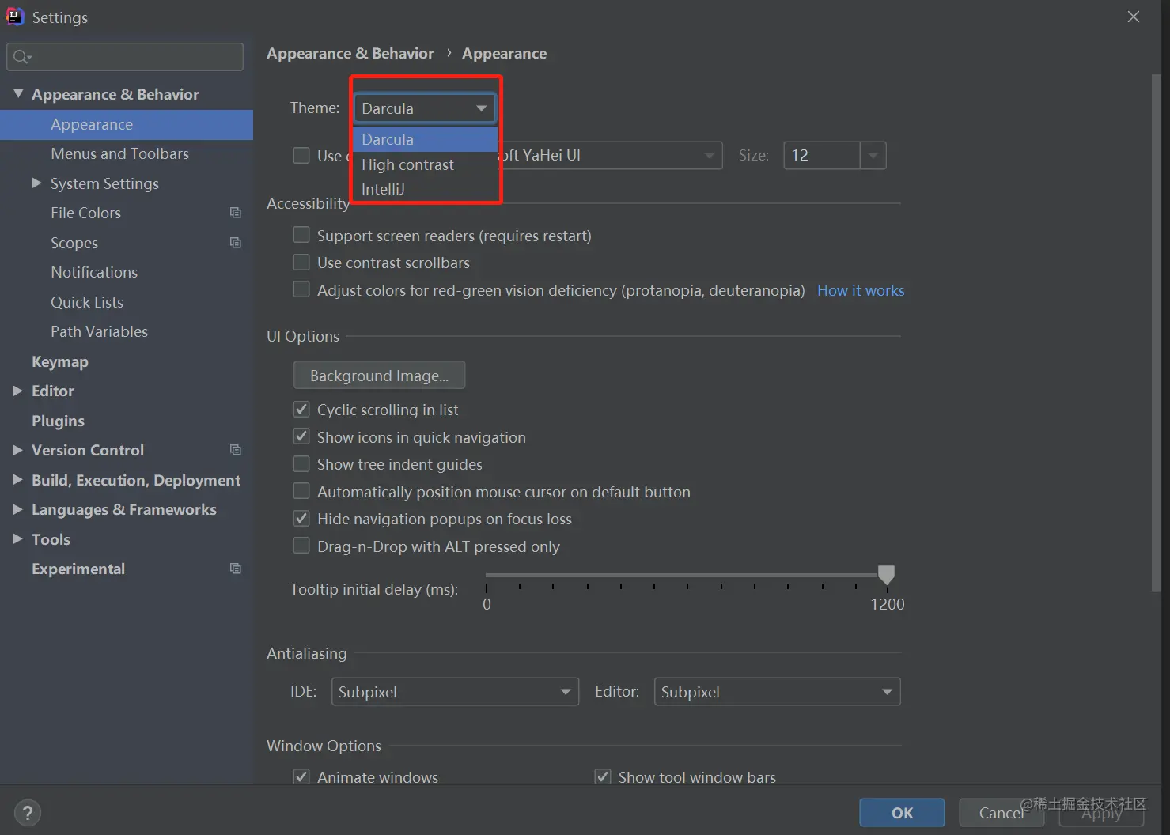Viewport: 1170px width, 835px height.
Task: Toggle Show tool window bars checkbox
Action: point(603,776)
